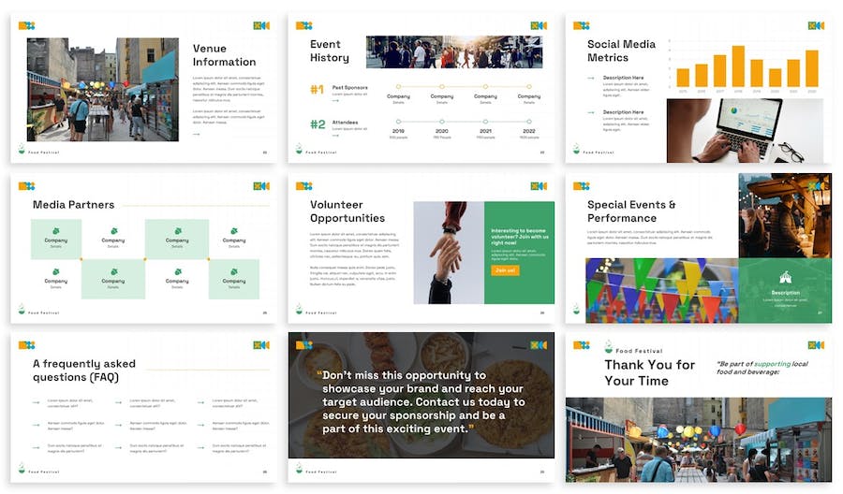
Task: Click the first Company dot on Past Sponsors timeline
Action: [399, 87]
